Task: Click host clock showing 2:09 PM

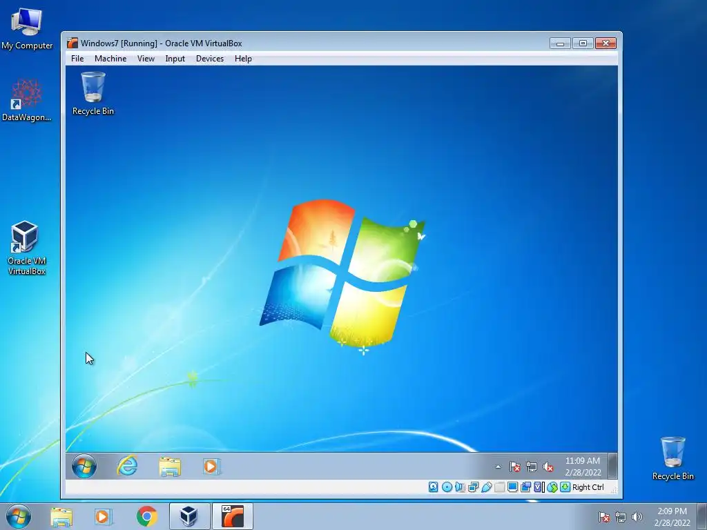Action: tap(672, 517)
